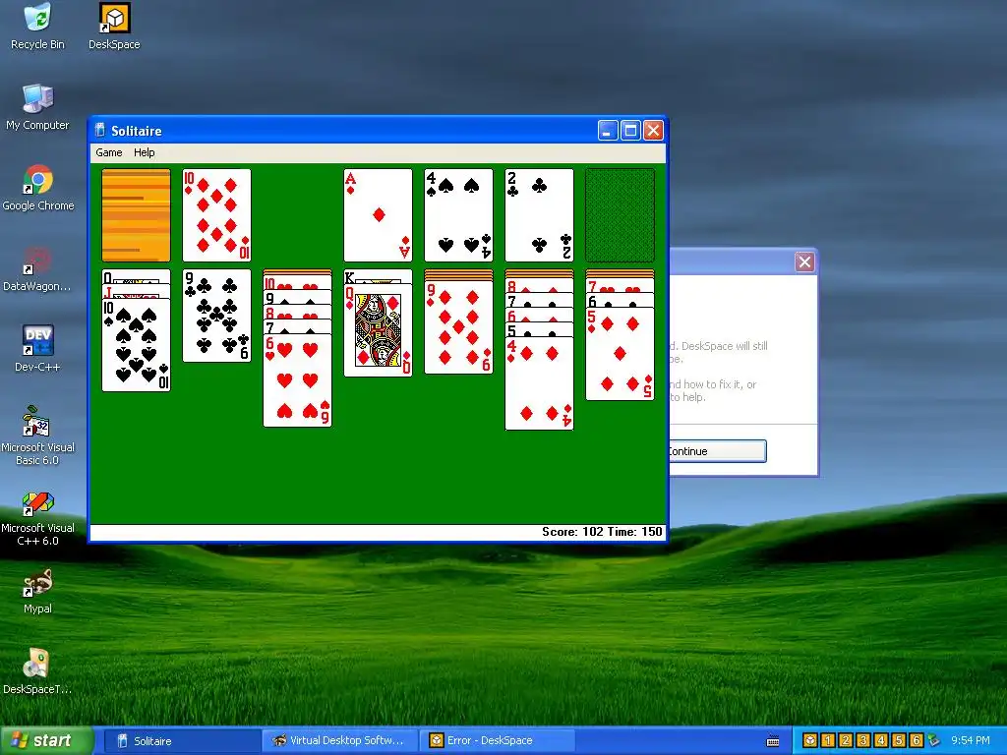Click the ace of diamonds foundation pile
1007x755 pixels.
[378, 215]
